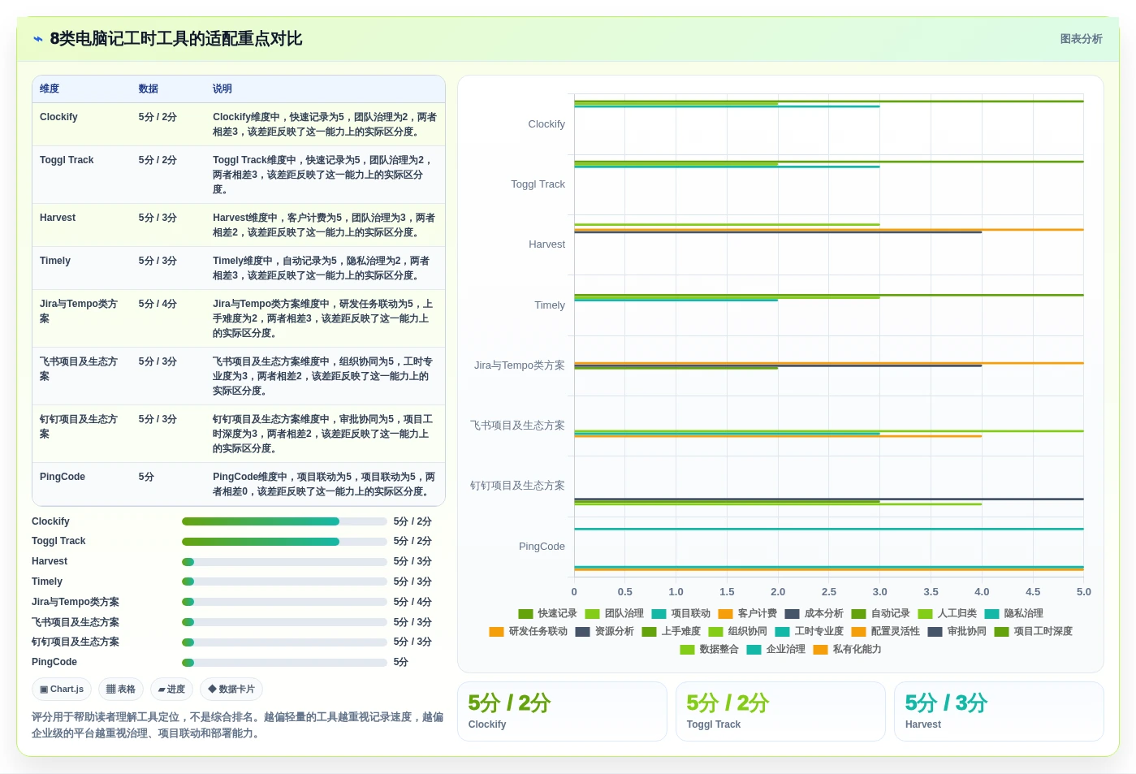Toggle the 项目联动 legend item
The height and width of the screenshot is (774, 1136).
click(x=680, y=613)
